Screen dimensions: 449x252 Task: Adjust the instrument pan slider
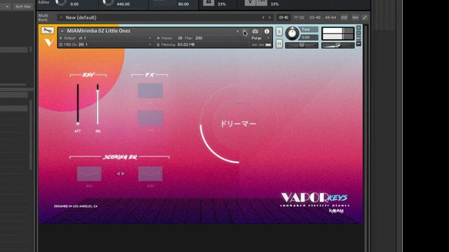[302, 45]
